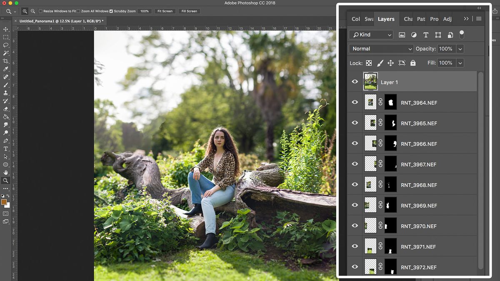Enable the Lock transparent pixels option
Image resolution: width=500 pixels, height=281 pixels.
(369, 63)
